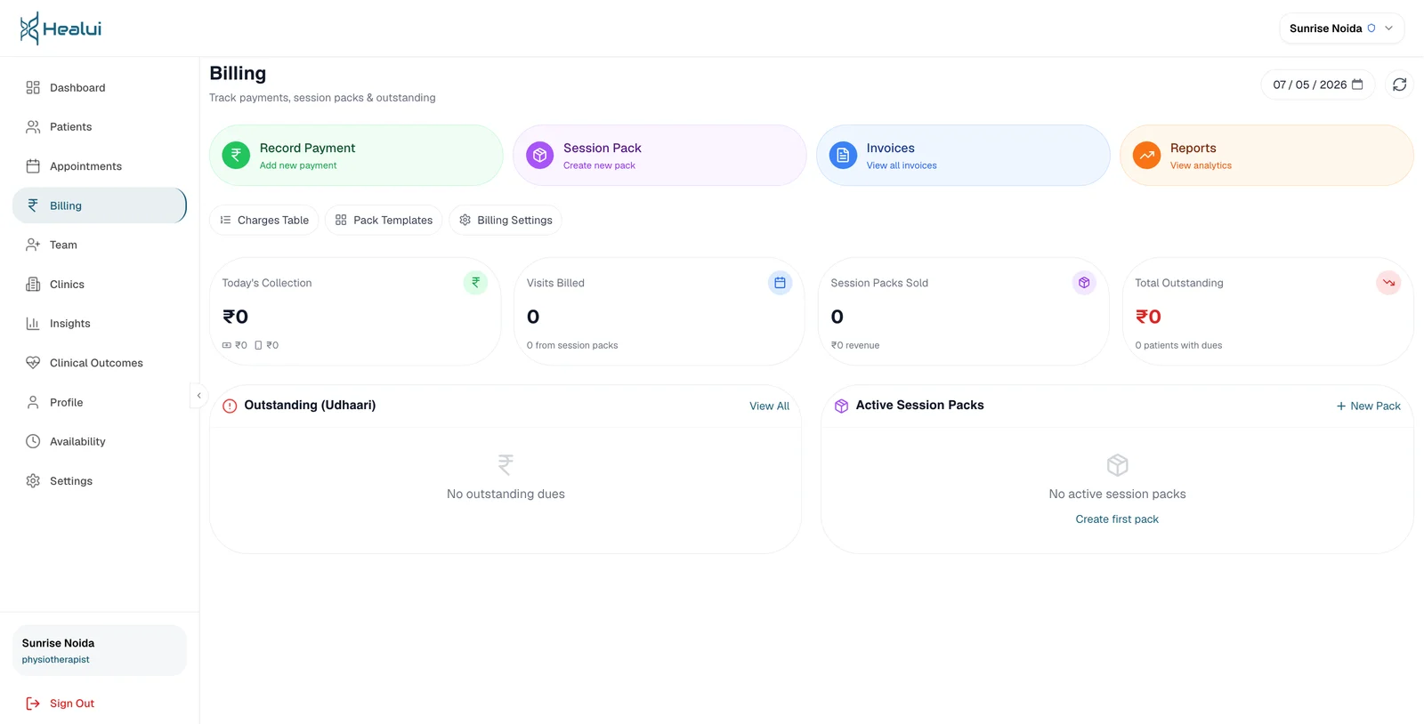The height and width of the screenshot is (724, 1424).
Task: Click the refresh icon near the date
Action: (x=1399, y=84)
